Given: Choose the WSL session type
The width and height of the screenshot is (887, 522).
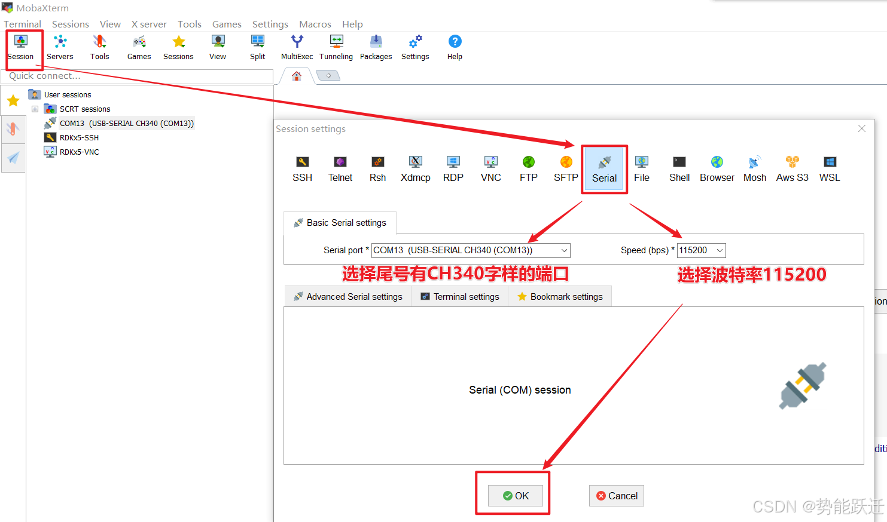Looking at the screenshot, I should [830, 169].
